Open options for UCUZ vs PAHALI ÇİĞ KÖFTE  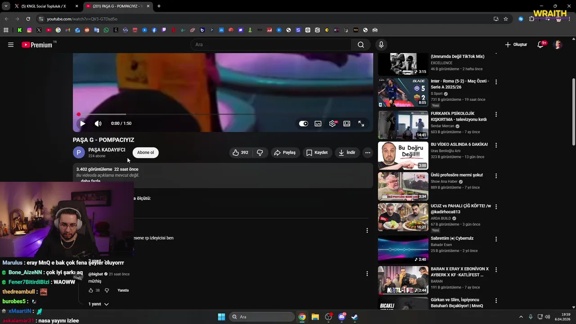tap(496, 207)
